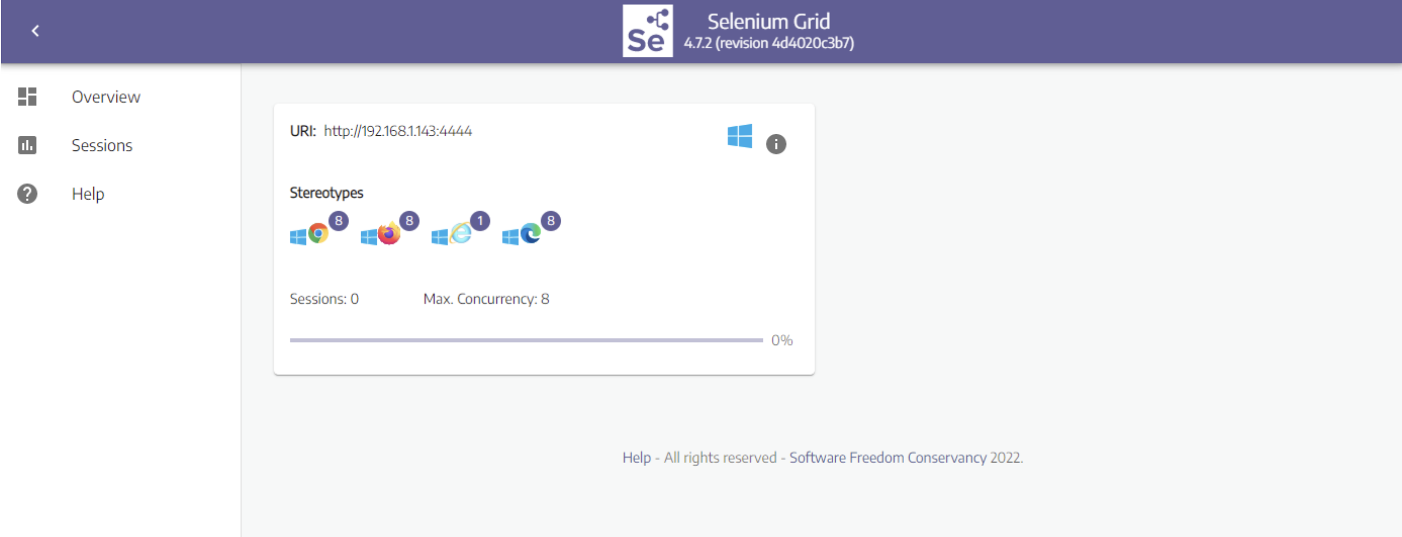Select the Edge stereotype icon

pos(531,234)
